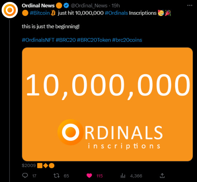View tweet analytics bar chart icon
The image size is (197, 182).
[x=123, y=175]
